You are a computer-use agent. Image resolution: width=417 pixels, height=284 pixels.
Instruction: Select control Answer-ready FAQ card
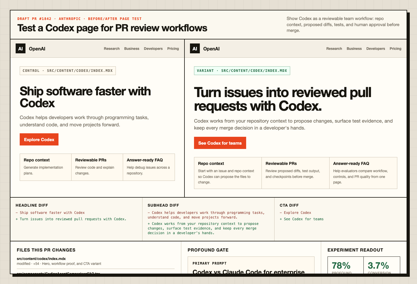[149, 167]
